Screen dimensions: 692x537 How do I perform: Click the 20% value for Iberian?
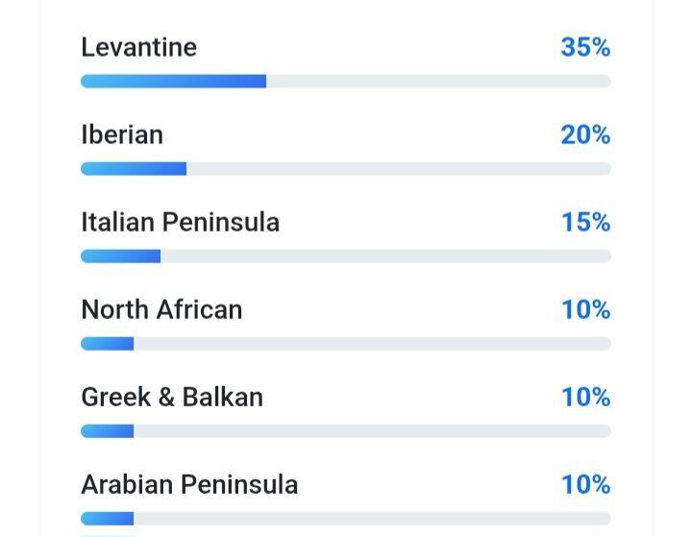pos(585,134)
